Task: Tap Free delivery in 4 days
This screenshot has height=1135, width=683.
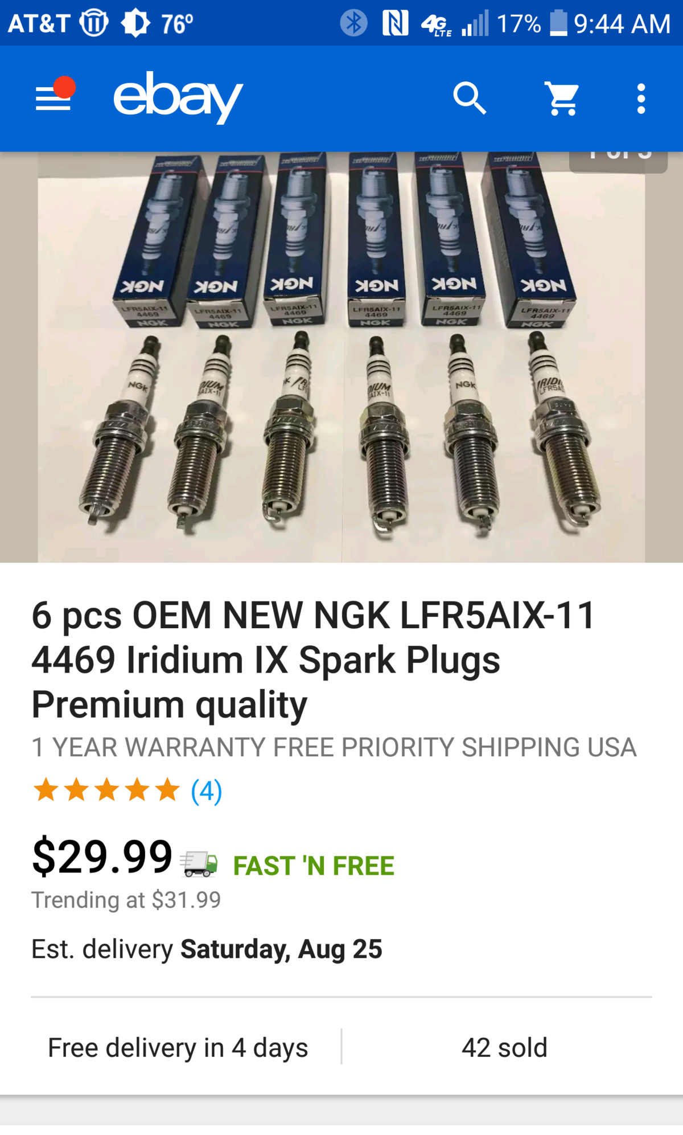Action: click(x=178, y=1047)
